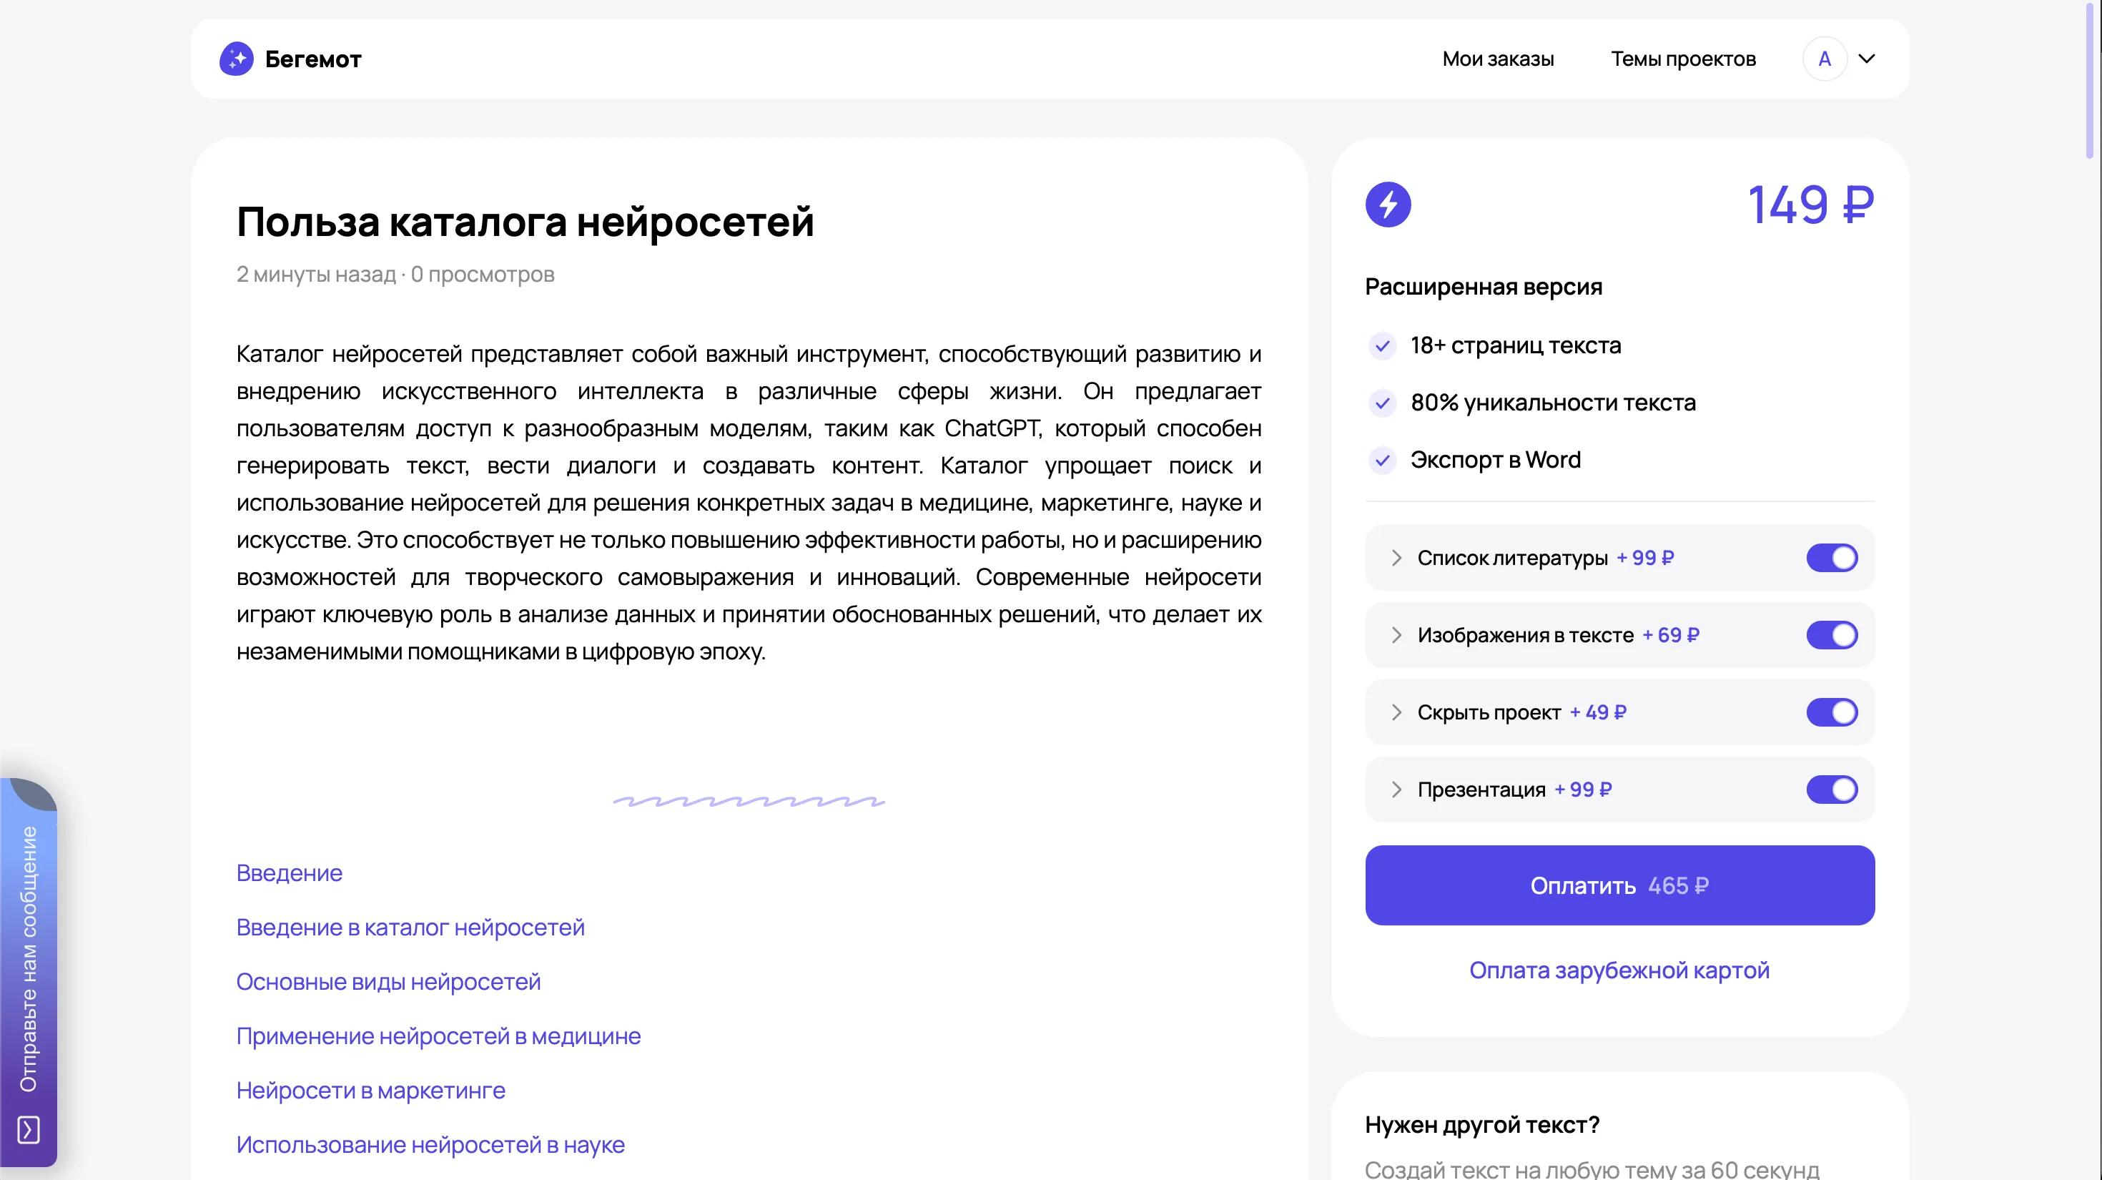This screenshot has height=1180, width=2102.
Task: Toggle off Список литературы switch
Action: (1832, 558)
